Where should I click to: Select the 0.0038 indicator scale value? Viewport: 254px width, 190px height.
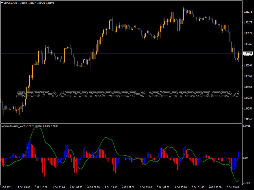pos(247,126)
